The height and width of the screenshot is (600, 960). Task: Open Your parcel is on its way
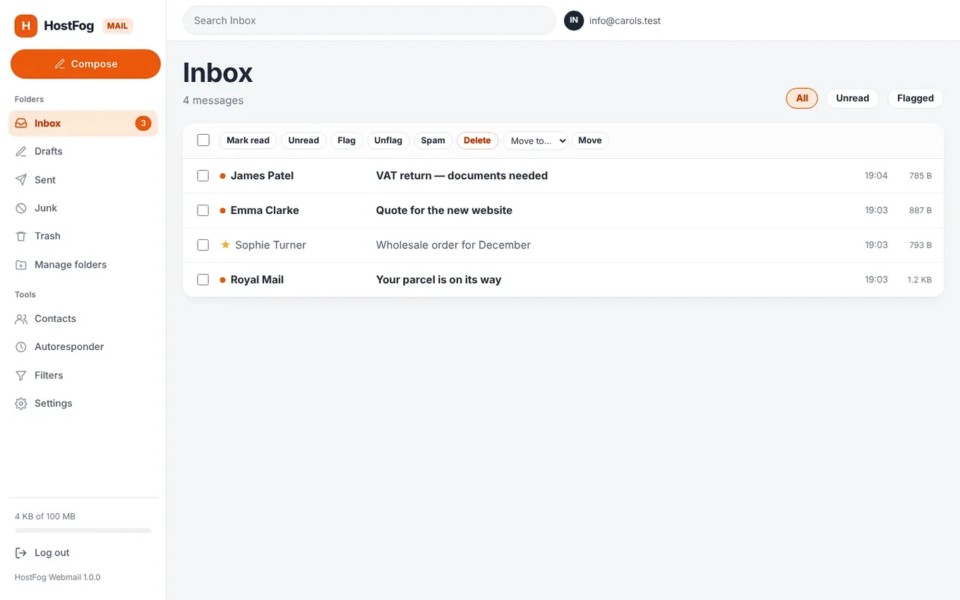(x=438, y=280)
